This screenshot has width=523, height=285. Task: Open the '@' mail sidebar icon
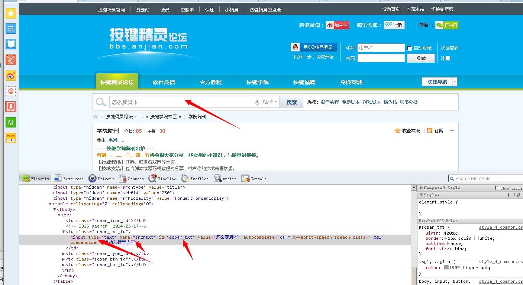11,91
